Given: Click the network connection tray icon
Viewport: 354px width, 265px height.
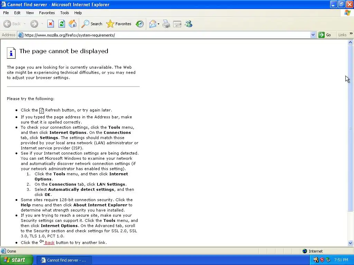Looking at the screenshot, I should [x=328, y=260].
